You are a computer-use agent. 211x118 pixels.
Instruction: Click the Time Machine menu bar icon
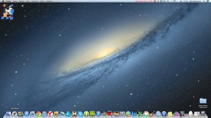click(x=168, y=1)
